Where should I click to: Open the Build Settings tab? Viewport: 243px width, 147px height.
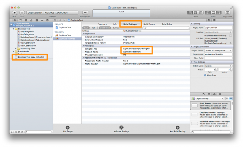pyautogui.click(x=130, y=24)
